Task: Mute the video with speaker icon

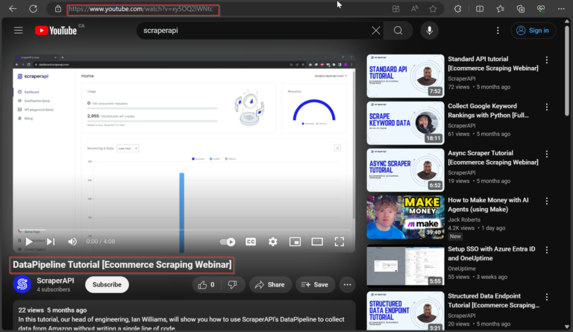Action: click(x=72, y=242)
